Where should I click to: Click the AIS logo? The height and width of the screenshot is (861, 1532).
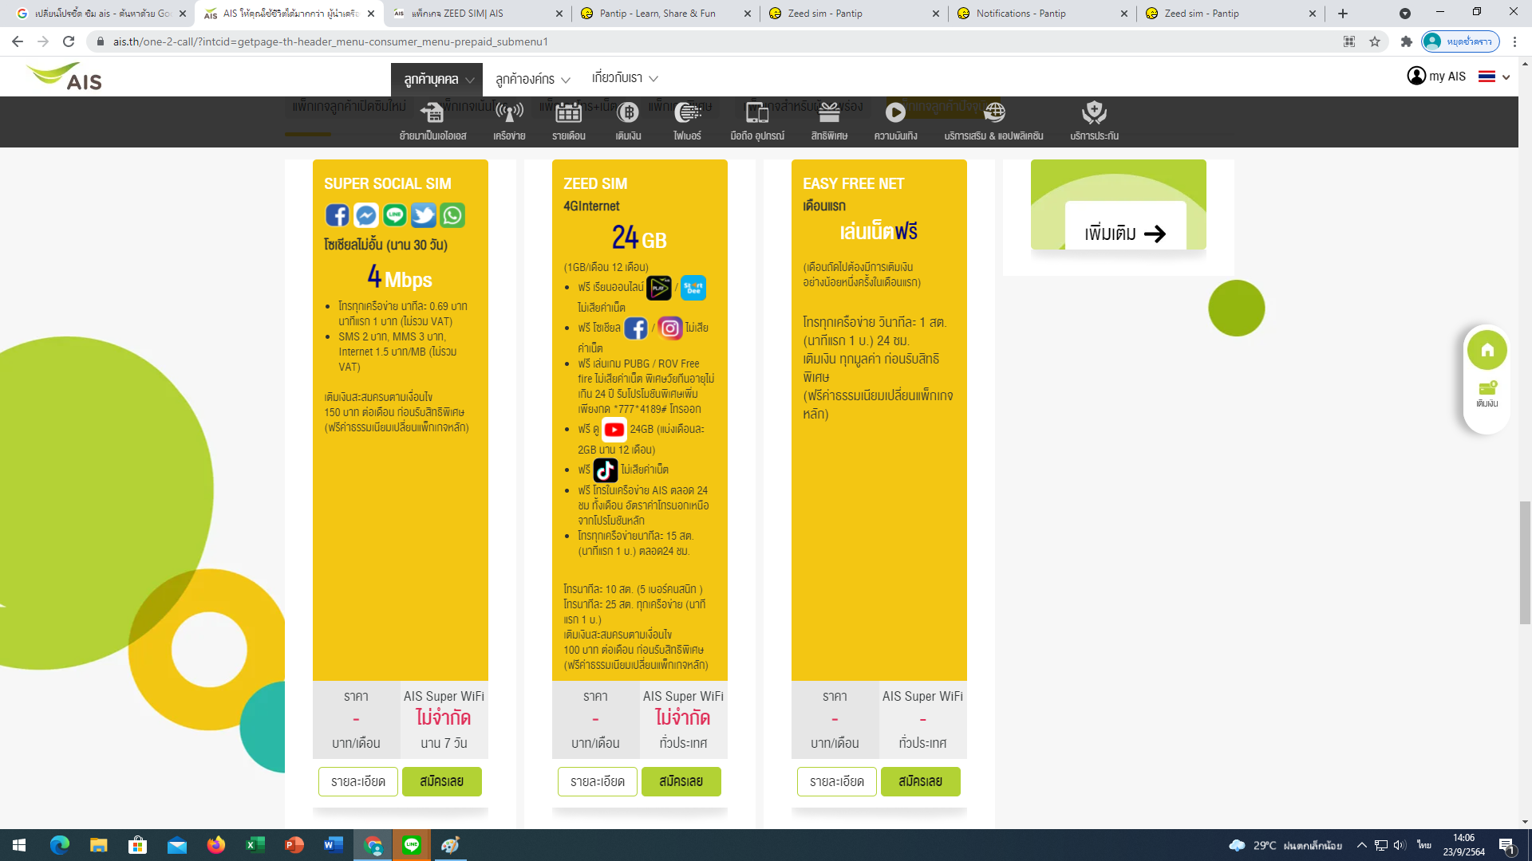(x=65, y=77)
